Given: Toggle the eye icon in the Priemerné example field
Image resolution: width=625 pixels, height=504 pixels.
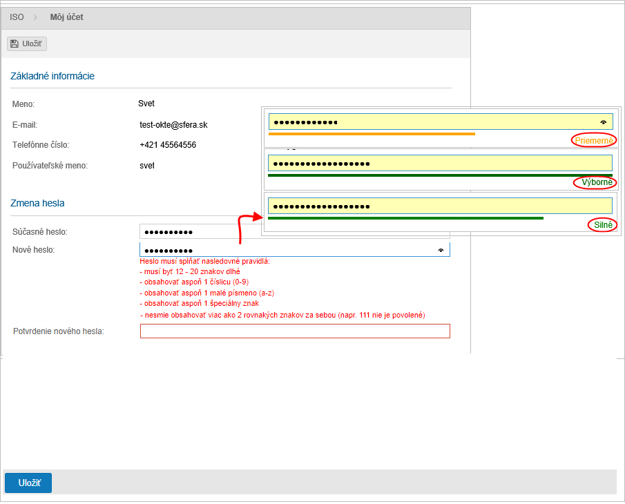Looking at the screenshot, I should point(604,122).
